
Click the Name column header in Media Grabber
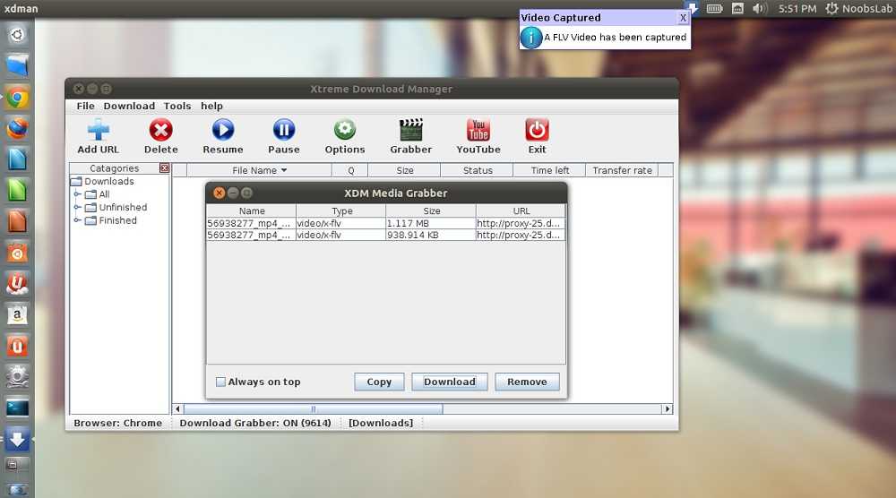click(x=252, y=210)
